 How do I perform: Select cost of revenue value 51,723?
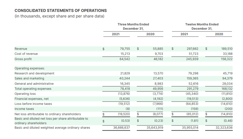[x=193, y=54]
